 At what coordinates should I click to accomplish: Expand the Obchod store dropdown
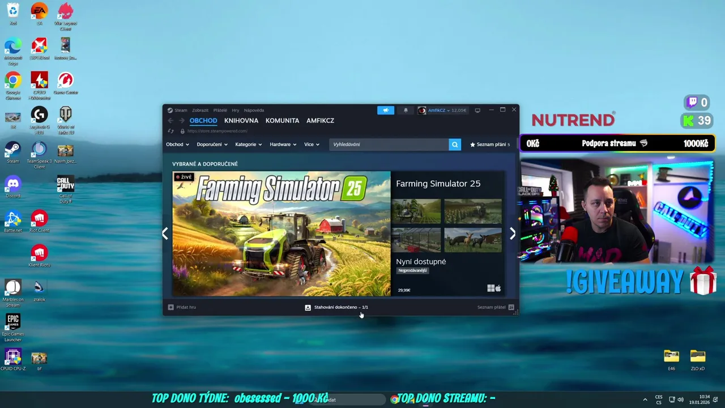[177, 144]
